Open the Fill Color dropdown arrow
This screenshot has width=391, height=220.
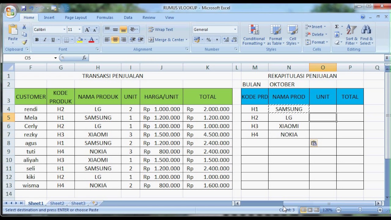click(85, 40)
